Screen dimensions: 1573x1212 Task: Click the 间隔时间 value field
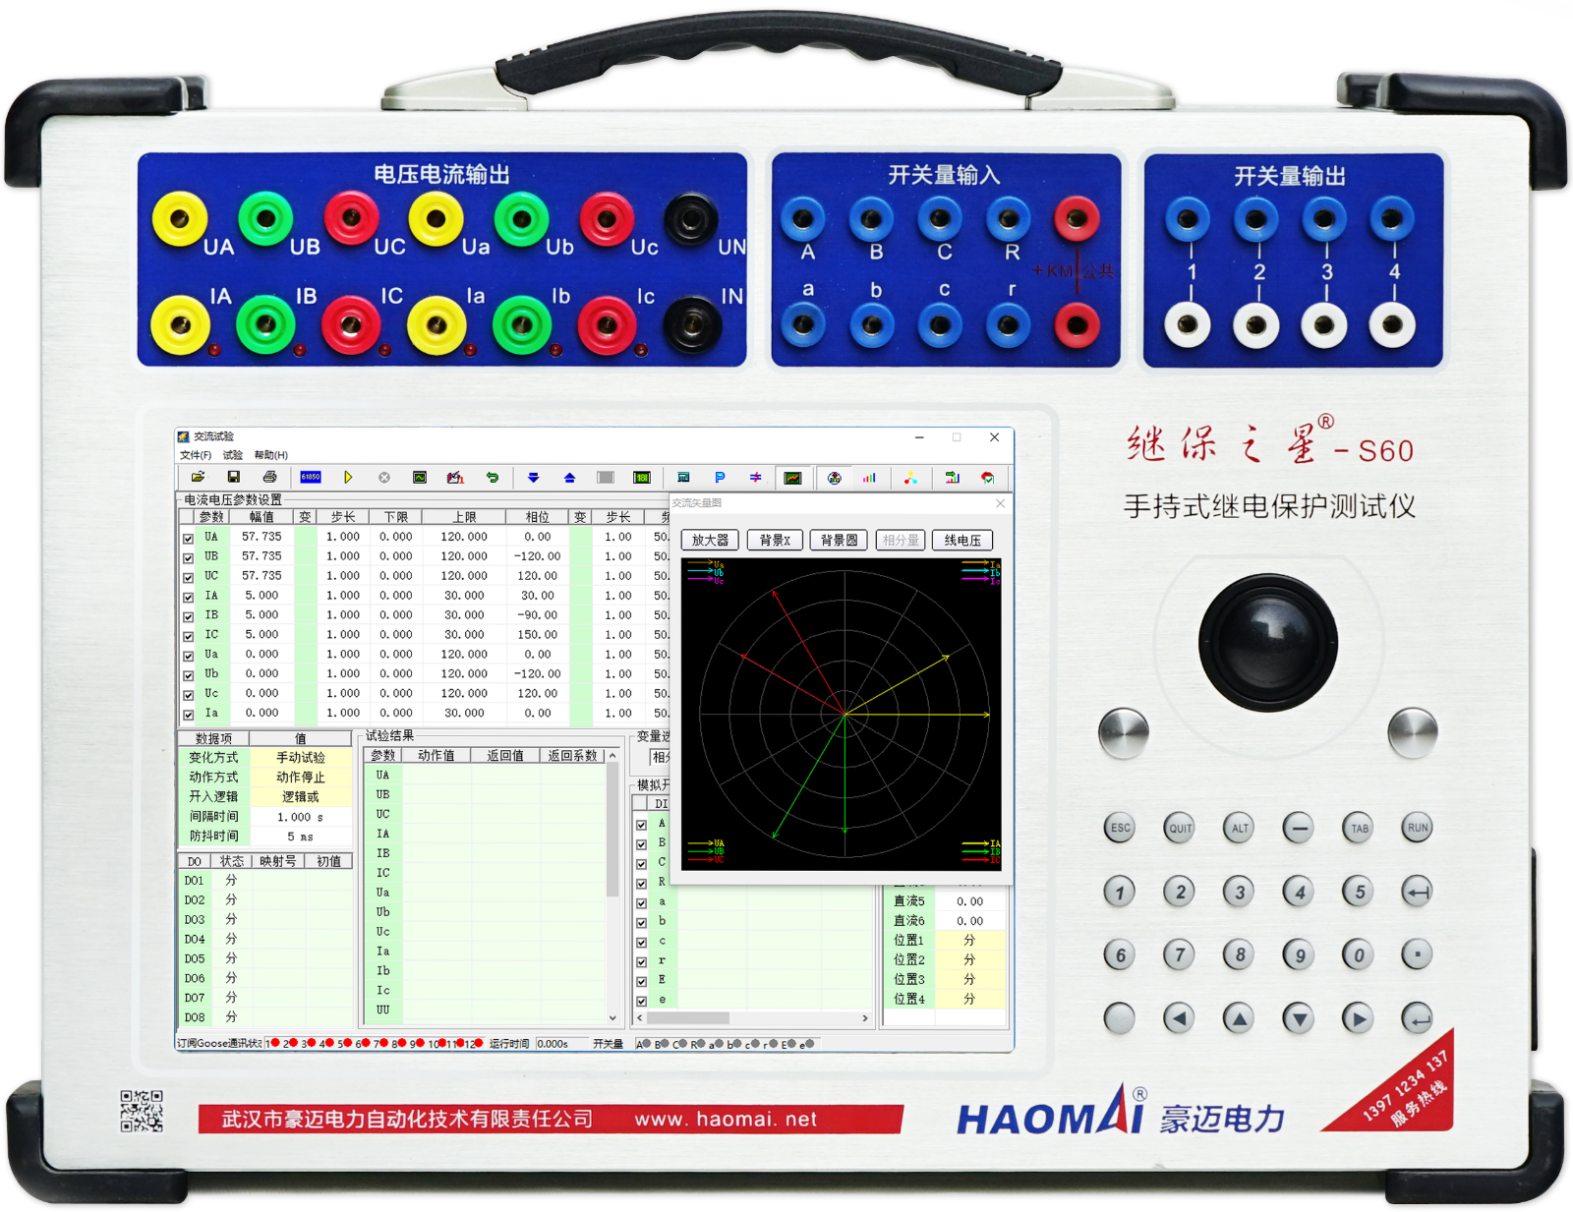[300, 817]
